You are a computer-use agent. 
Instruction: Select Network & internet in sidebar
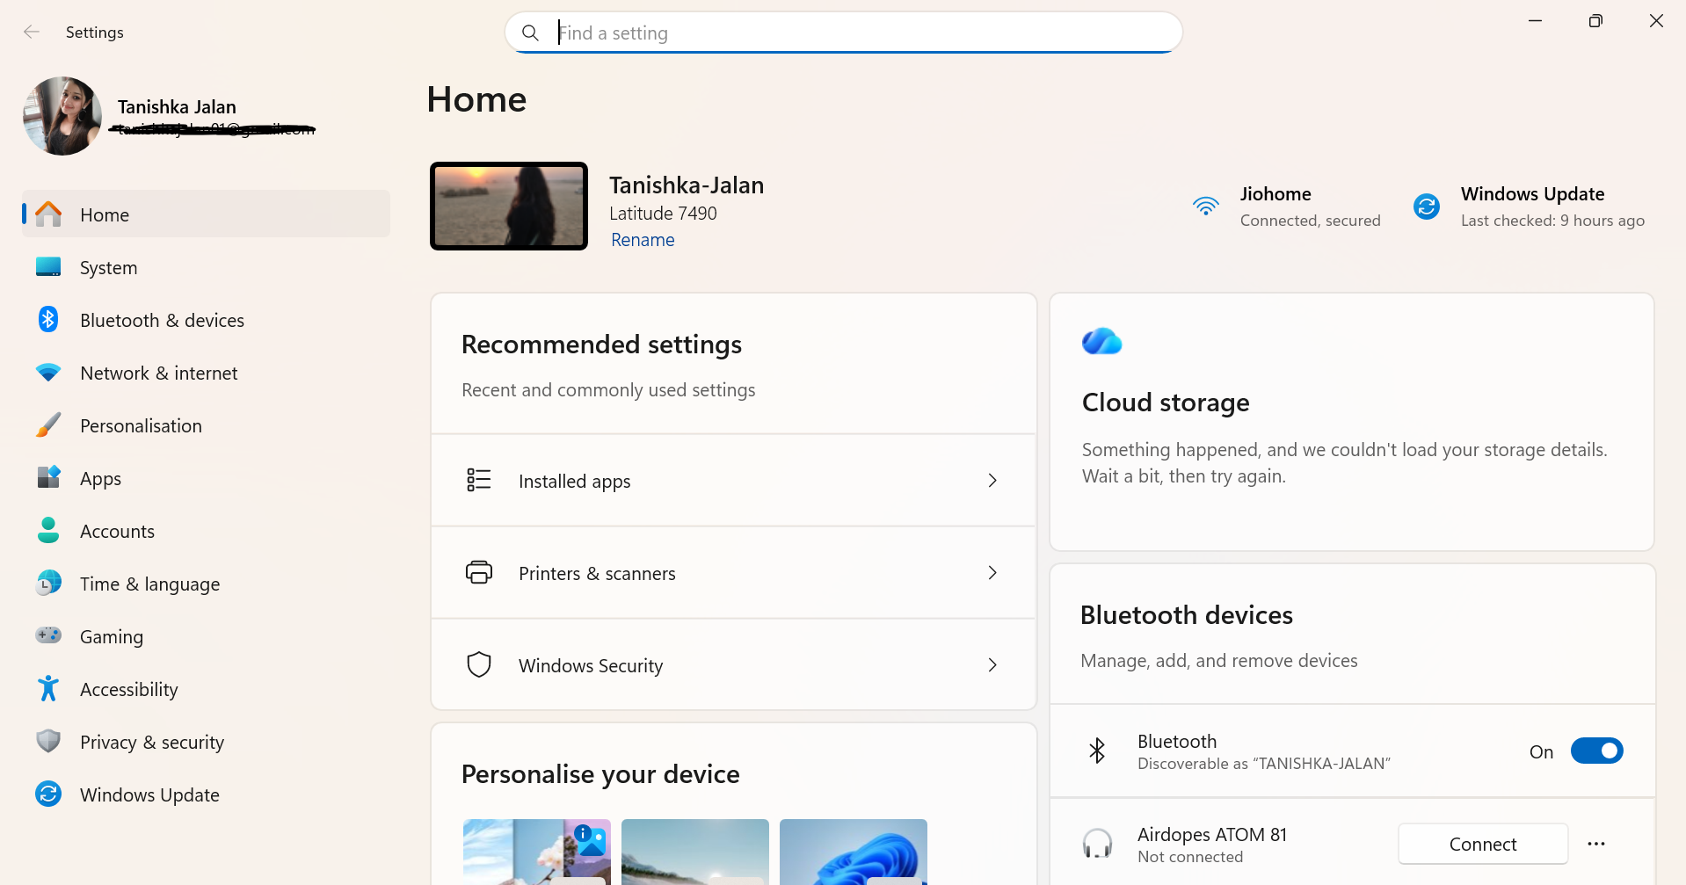click(x=206, y=373)
